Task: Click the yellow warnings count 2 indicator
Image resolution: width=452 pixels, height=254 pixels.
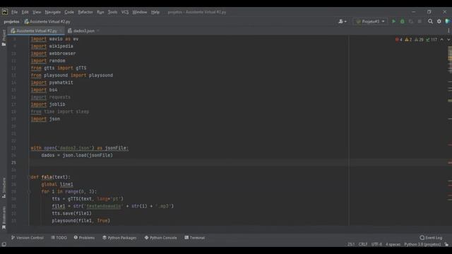Action: pos(408,40)
